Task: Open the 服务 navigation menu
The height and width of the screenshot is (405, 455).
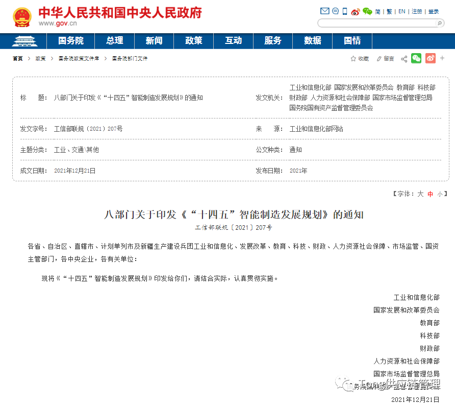Action: [273, 41]
